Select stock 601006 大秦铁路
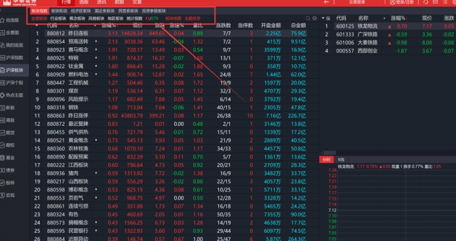This screenshot has width=456, height=241. (388, 43)
